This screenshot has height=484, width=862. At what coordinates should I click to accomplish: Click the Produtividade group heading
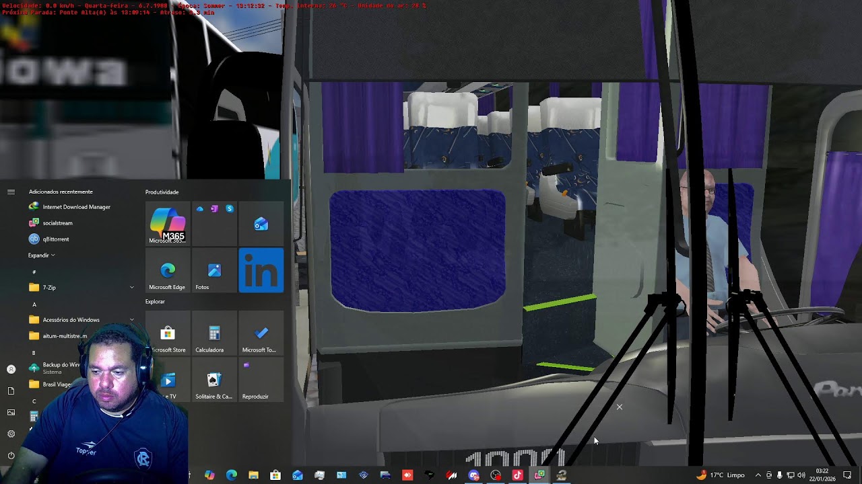[x=162, y=192]
